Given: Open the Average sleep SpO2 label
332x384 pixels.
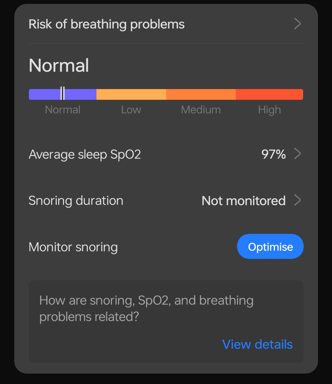Looking at the screenshot, I should 85,155.
